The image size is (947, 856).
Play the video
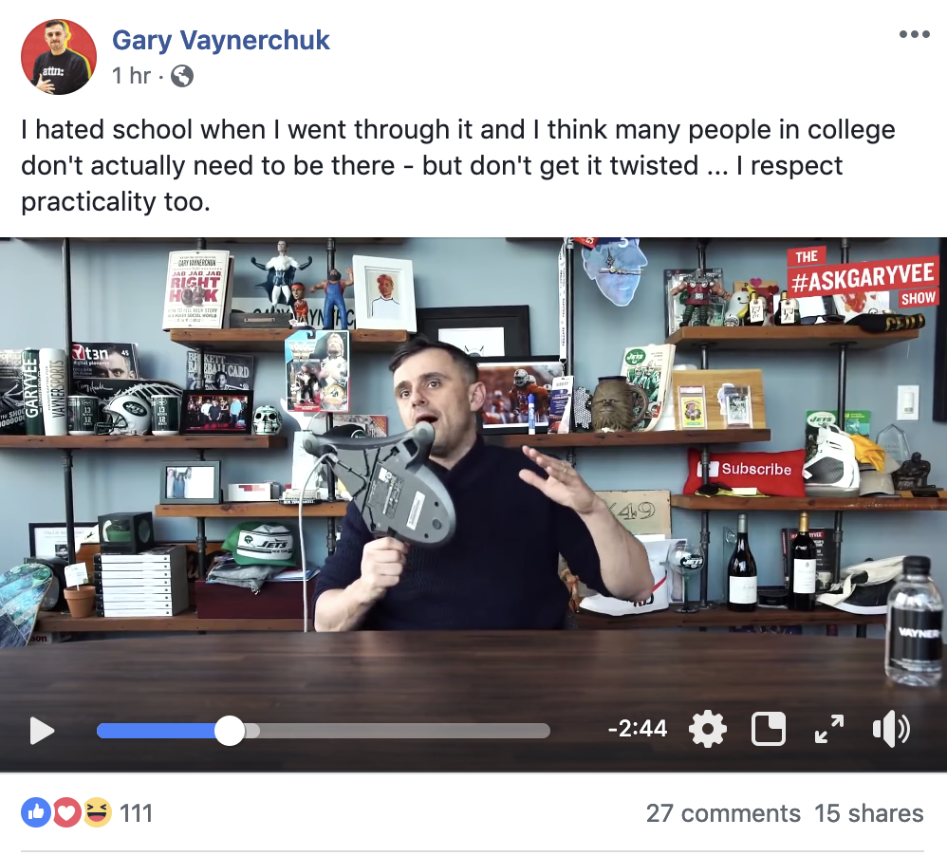42,731
